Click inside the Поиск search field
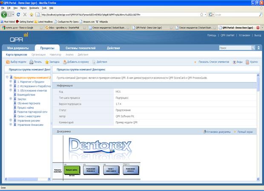Viewport: 264px width, 191px height. tap(235, 48)
